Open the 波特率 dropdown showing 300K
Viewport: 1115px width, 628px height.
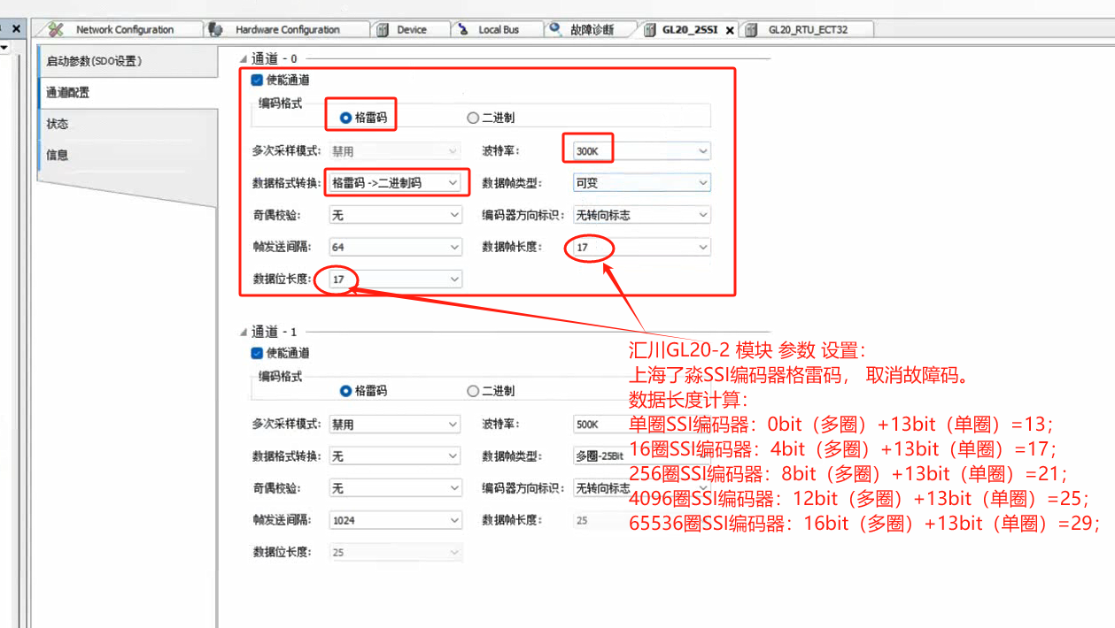704,149
